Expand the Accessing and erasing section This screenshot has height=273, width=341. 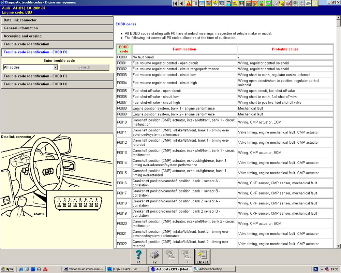(57, 36)
